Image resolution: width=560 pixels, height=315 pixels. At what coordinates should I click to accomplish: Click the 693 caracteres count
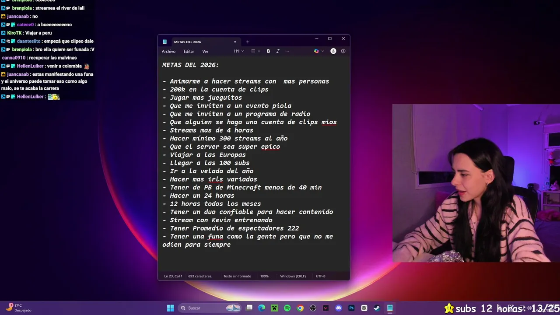click(200, 276)
